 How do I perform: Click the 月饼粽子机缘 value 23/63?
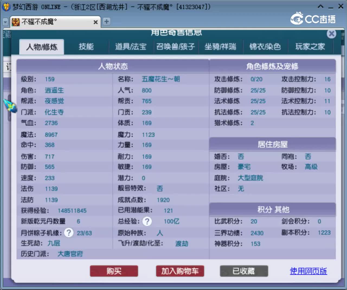[84, 233]
